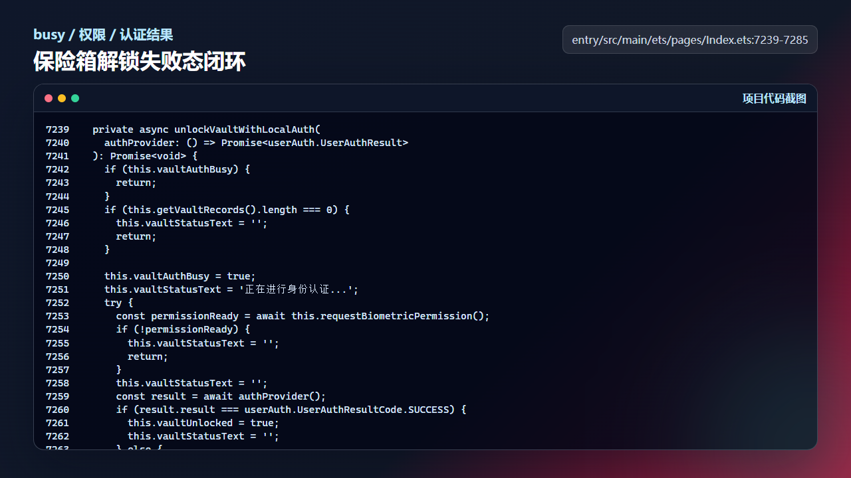The width and height of the screenshot is (851, 478).
Task: Click the breadcrumb busy / 权限 / 认证结果
Action: (x=103, y=35)
